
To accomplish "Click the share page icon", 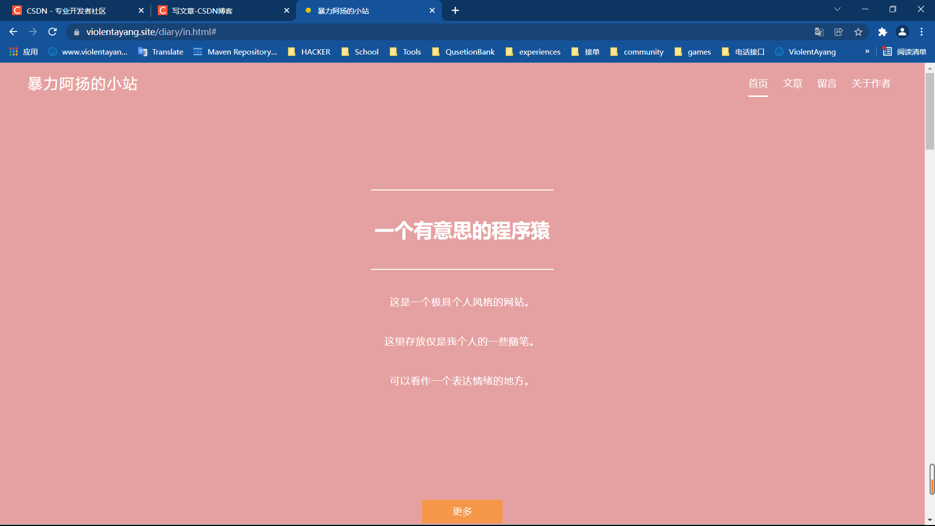I will pyautogui.click(x=839, y=32).
